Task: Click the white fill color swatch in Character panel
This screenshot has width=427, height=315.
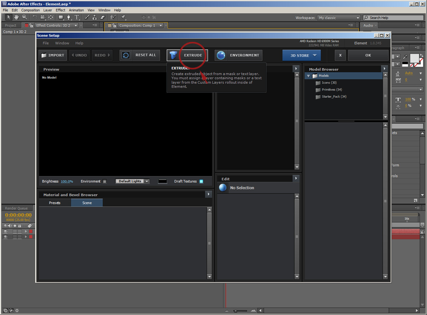Action: coord(415,58)
